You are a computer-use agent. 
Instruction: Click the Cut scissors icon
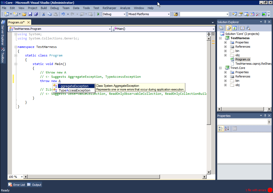pos(43,14)
